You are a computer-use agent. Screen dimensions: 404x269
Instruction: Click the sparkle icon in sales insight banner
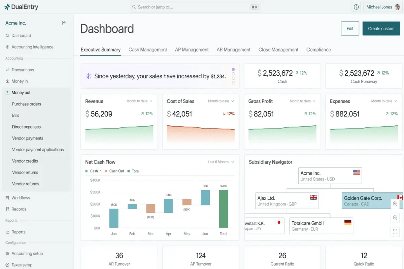click(89, 76)
